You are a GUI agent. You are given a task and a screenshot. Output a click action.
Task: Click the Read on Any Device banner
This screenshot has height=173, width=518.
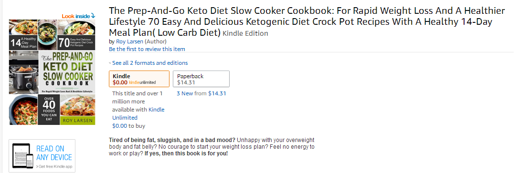(42, 156)
